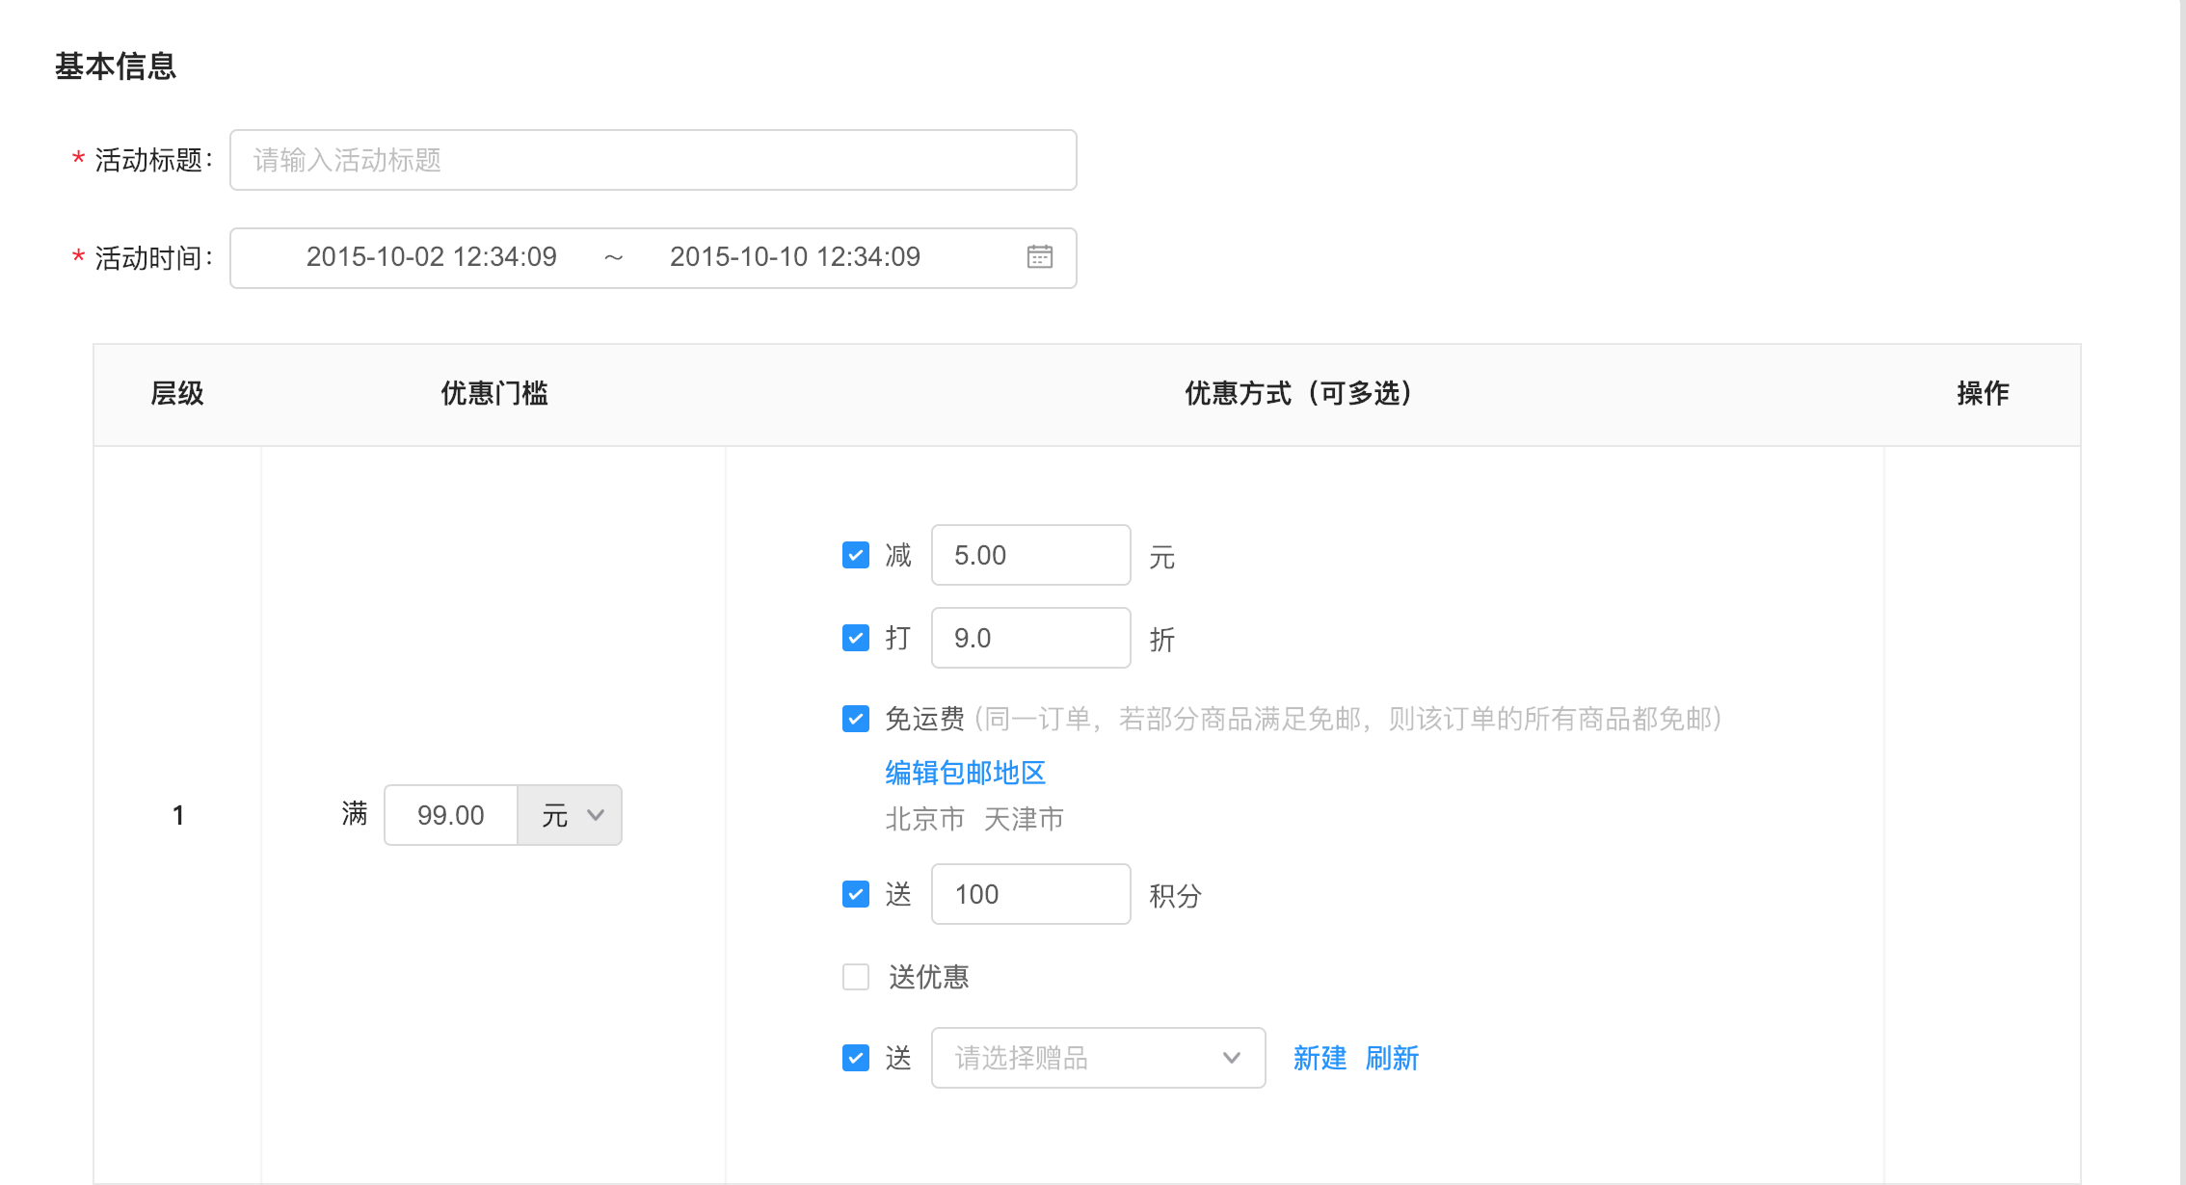Click the end date 2015-10-10 field

click(x=794, y=257)
